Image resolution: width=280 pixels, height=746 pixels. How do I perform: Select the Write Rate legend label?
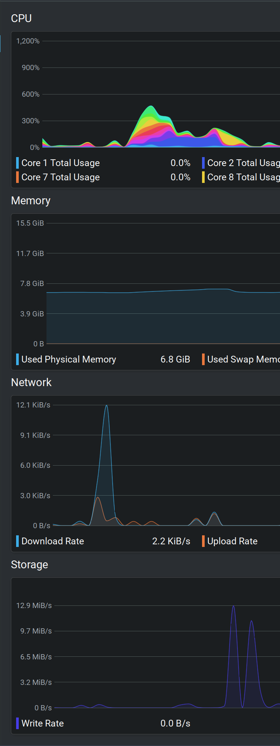(x=43, y=724)
